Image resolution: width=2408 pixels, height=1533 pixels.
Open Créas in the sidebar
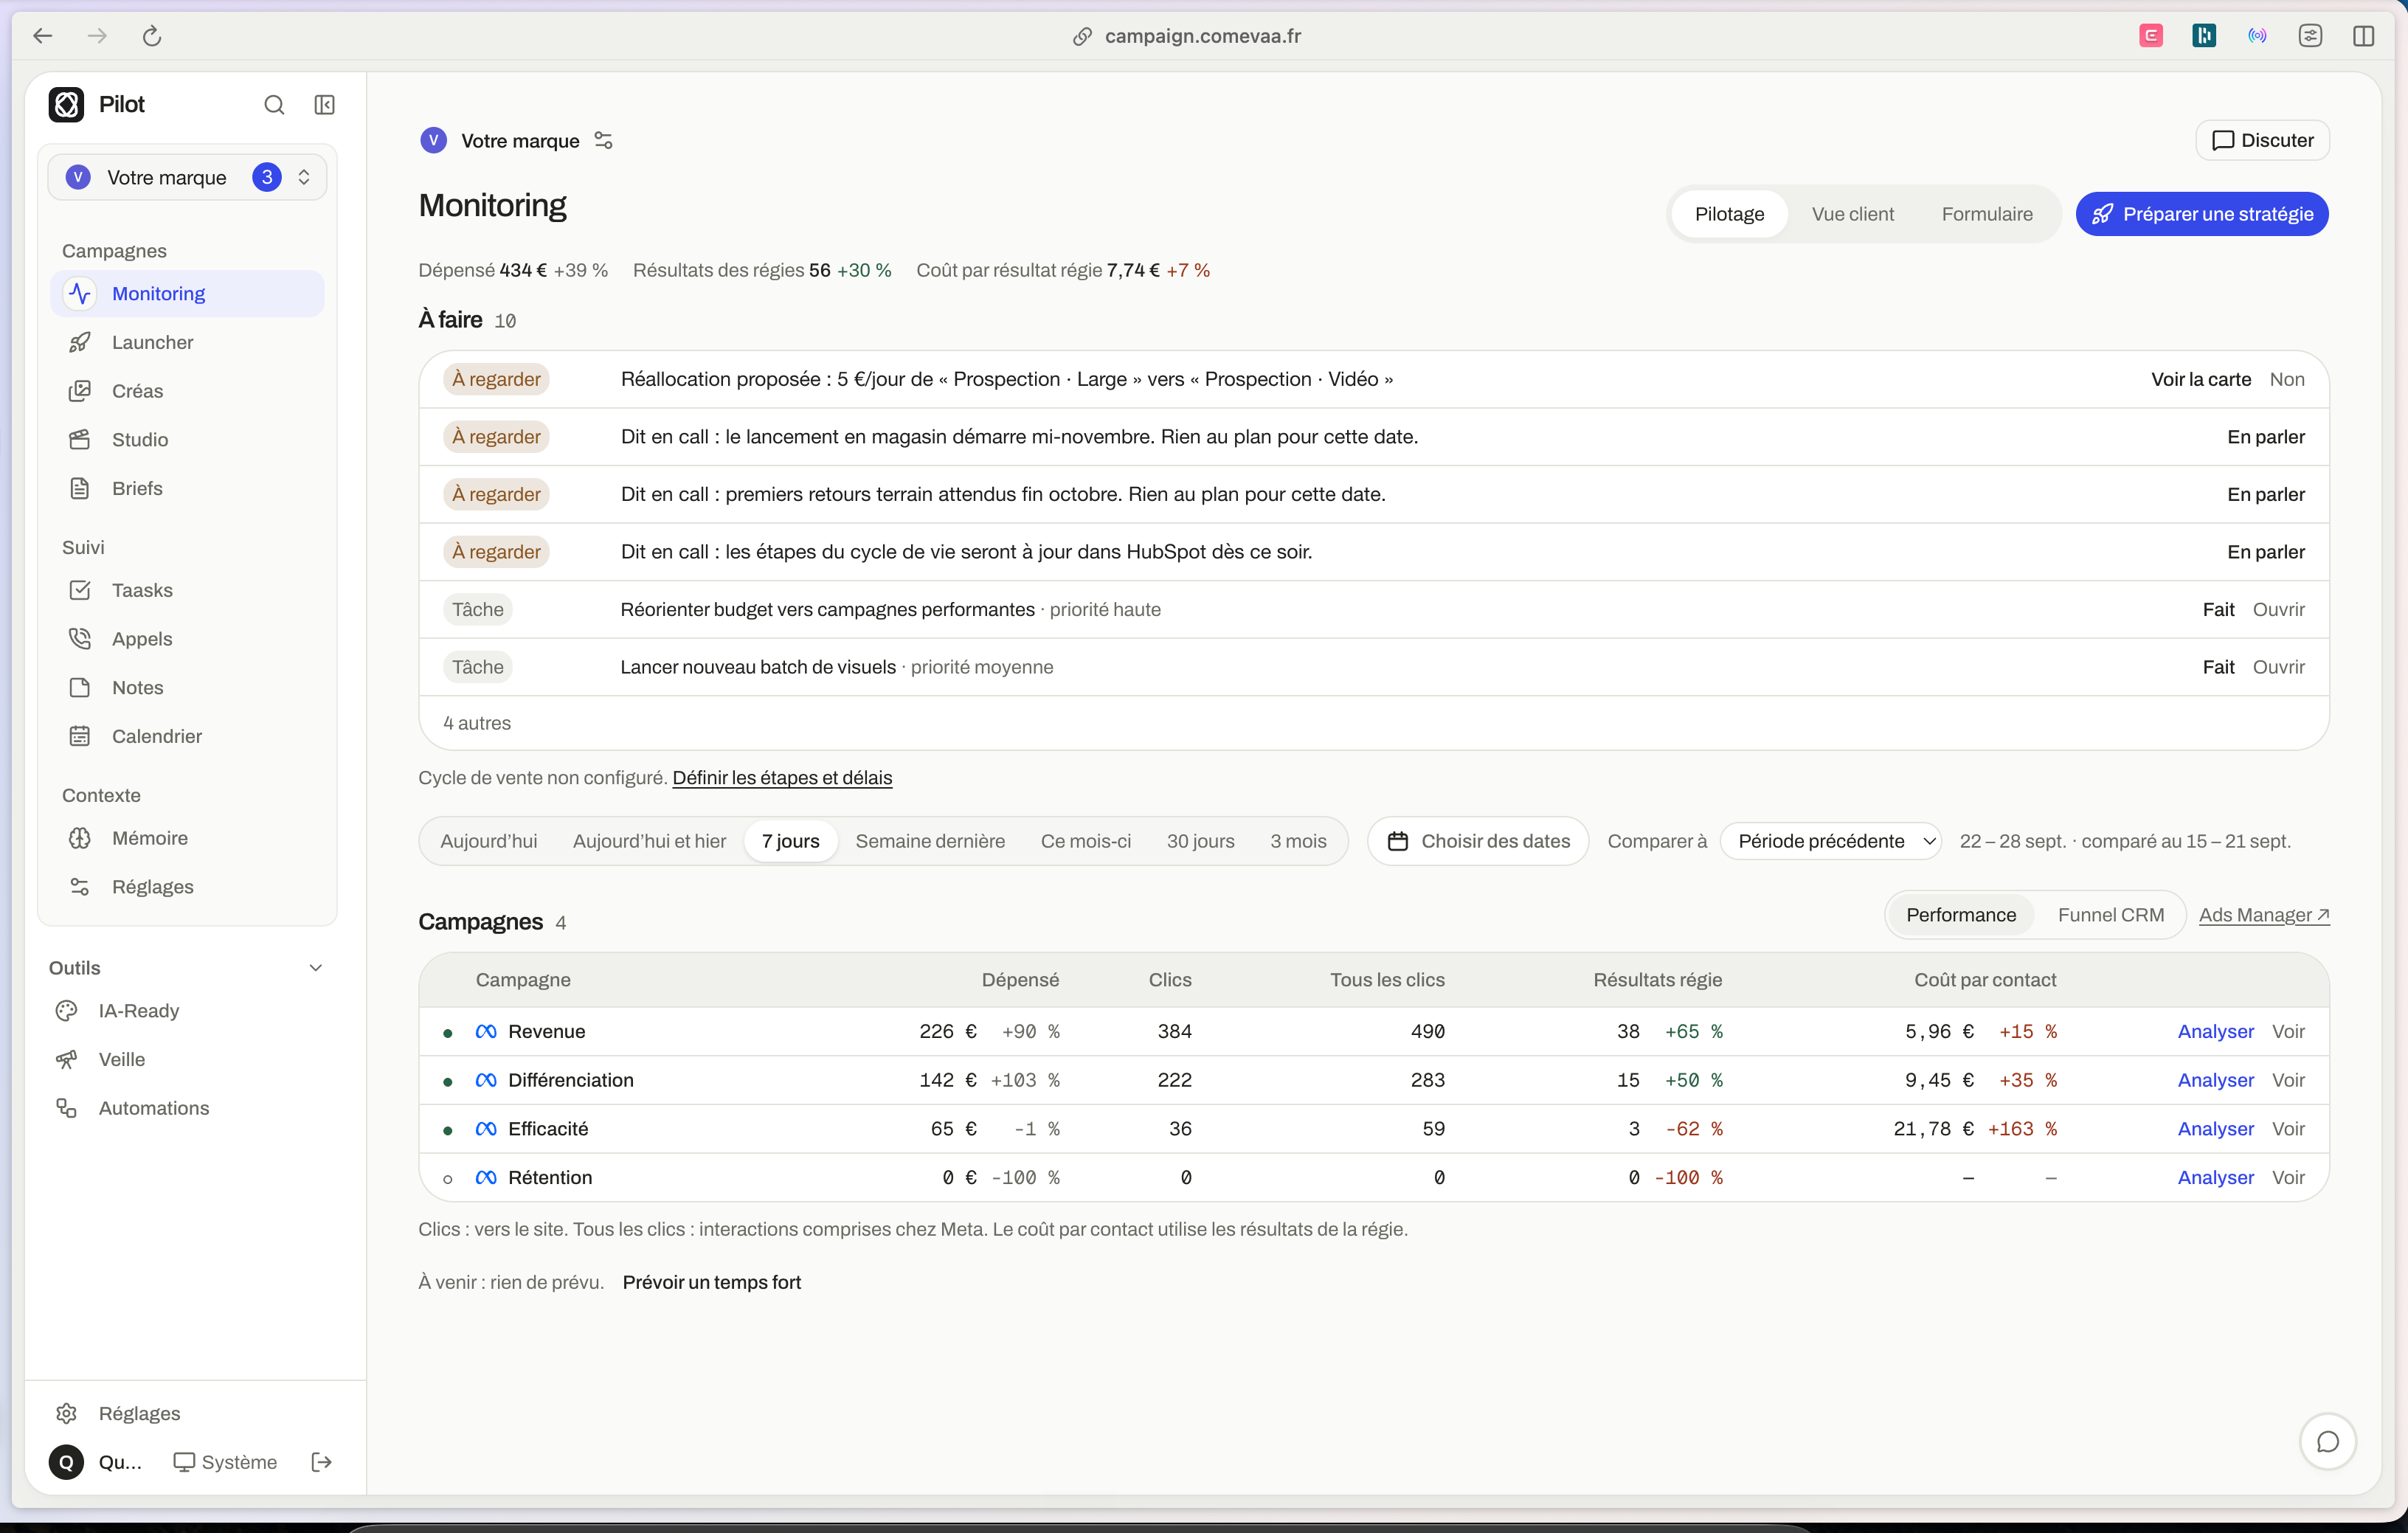(x=187, y=391)
